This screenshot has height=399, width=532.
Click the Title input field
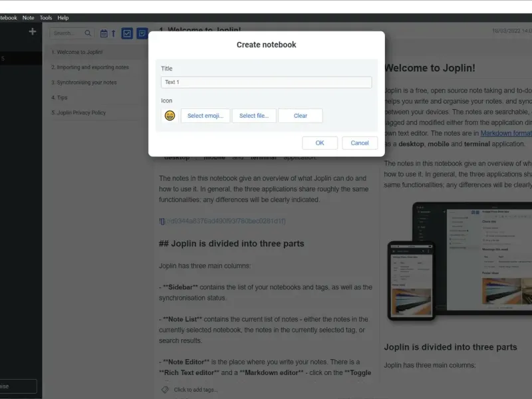click(267, 82)
